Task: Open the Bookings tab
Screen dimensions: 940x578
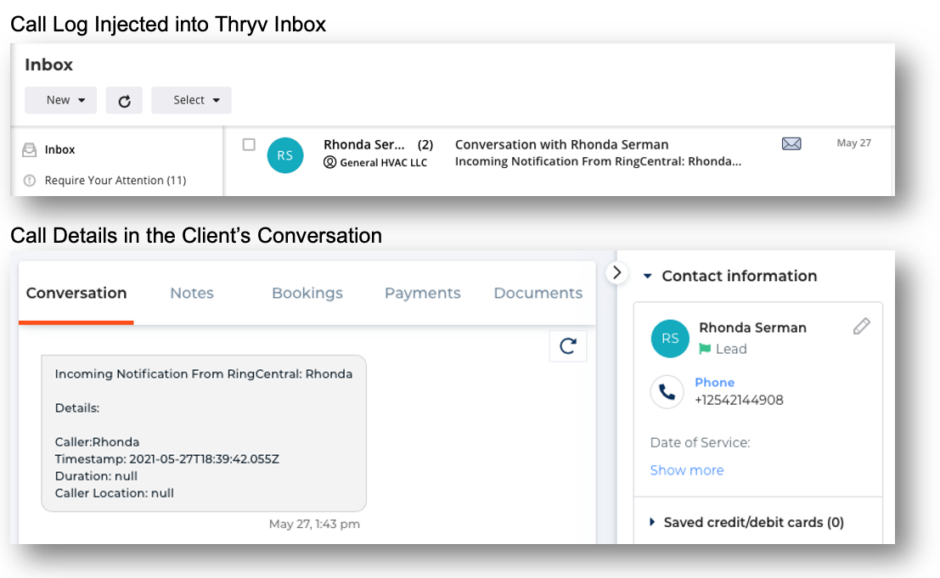Action: tap(307, 293)
